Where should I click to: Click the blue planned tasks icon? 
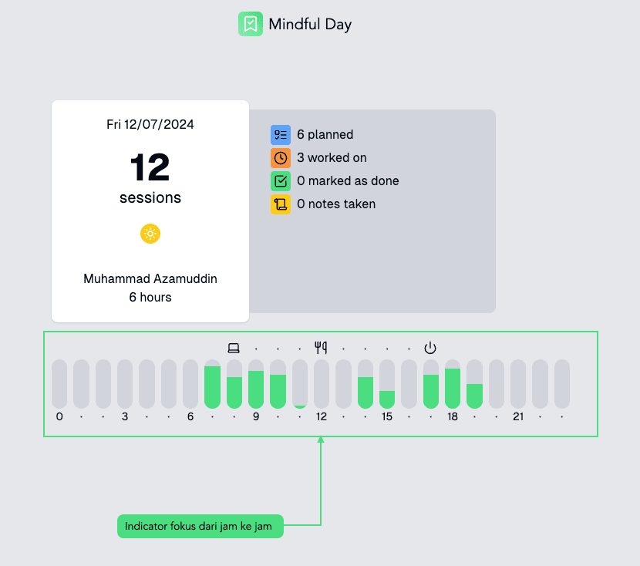(x=281, y=135)
